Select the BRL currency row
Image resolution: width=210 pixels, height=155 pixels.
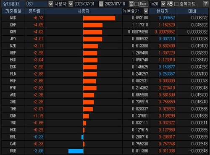[x=105, y=137]
